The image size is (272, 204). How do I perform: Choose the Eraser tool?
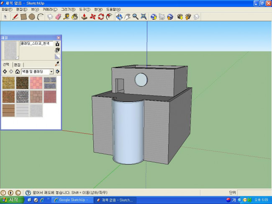pyautogui.click(x=58, y=17)
